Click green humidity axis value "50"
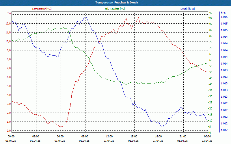Viewport: 231px width, 144px height. (x=211, y=72)
